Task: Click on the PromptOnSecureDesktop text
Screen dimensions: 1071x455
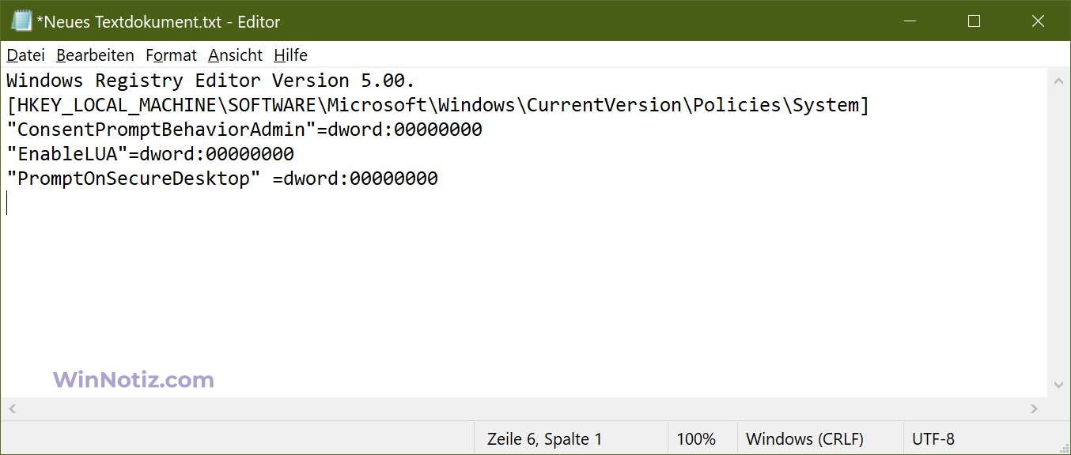Action: coord(133,179)
